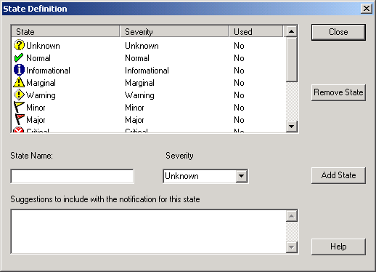Click the Marginal severity cell
The width and height of the screenshot is (376, 272).
pyautogui.click(x=139, y=83)
